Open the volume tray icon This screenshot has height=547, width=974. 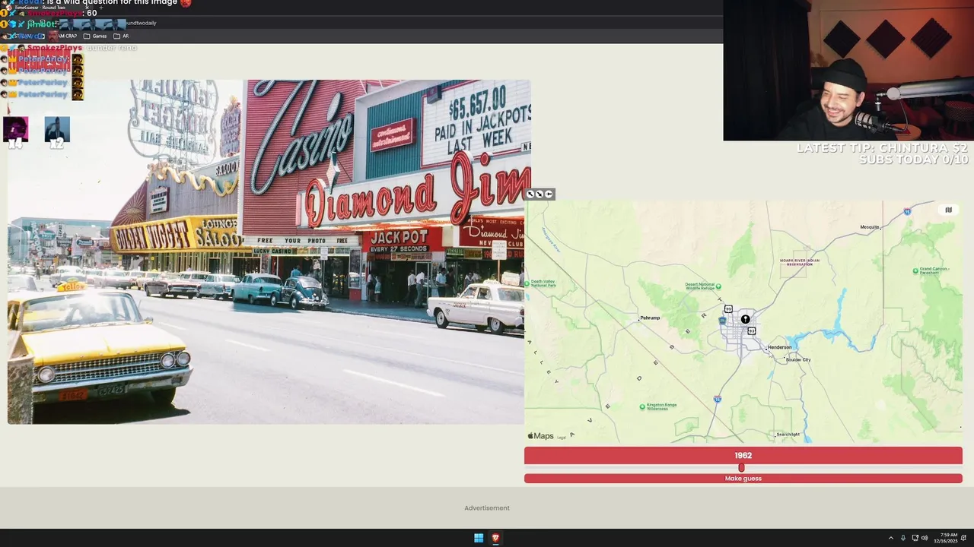(925, 538)
